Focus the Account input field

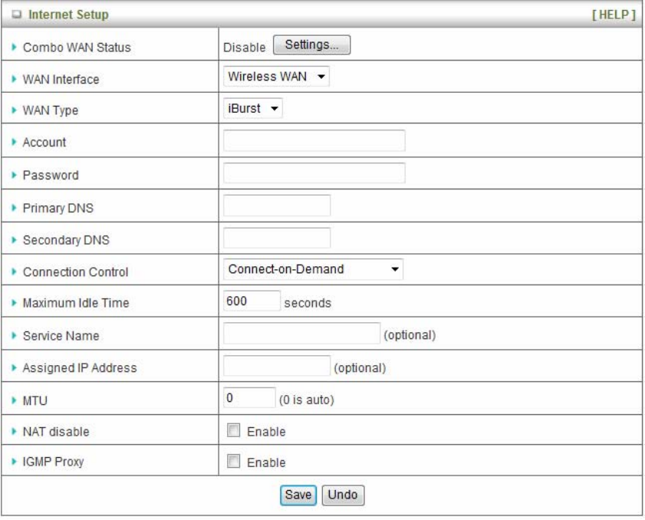314,140
